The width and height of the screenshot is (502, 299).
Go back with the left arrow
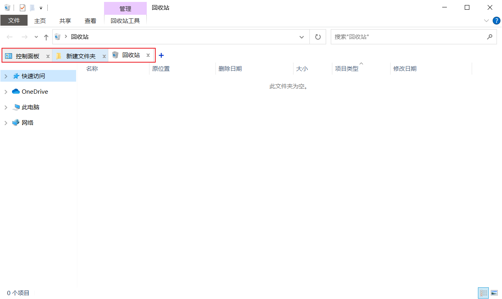coord(10,37)
